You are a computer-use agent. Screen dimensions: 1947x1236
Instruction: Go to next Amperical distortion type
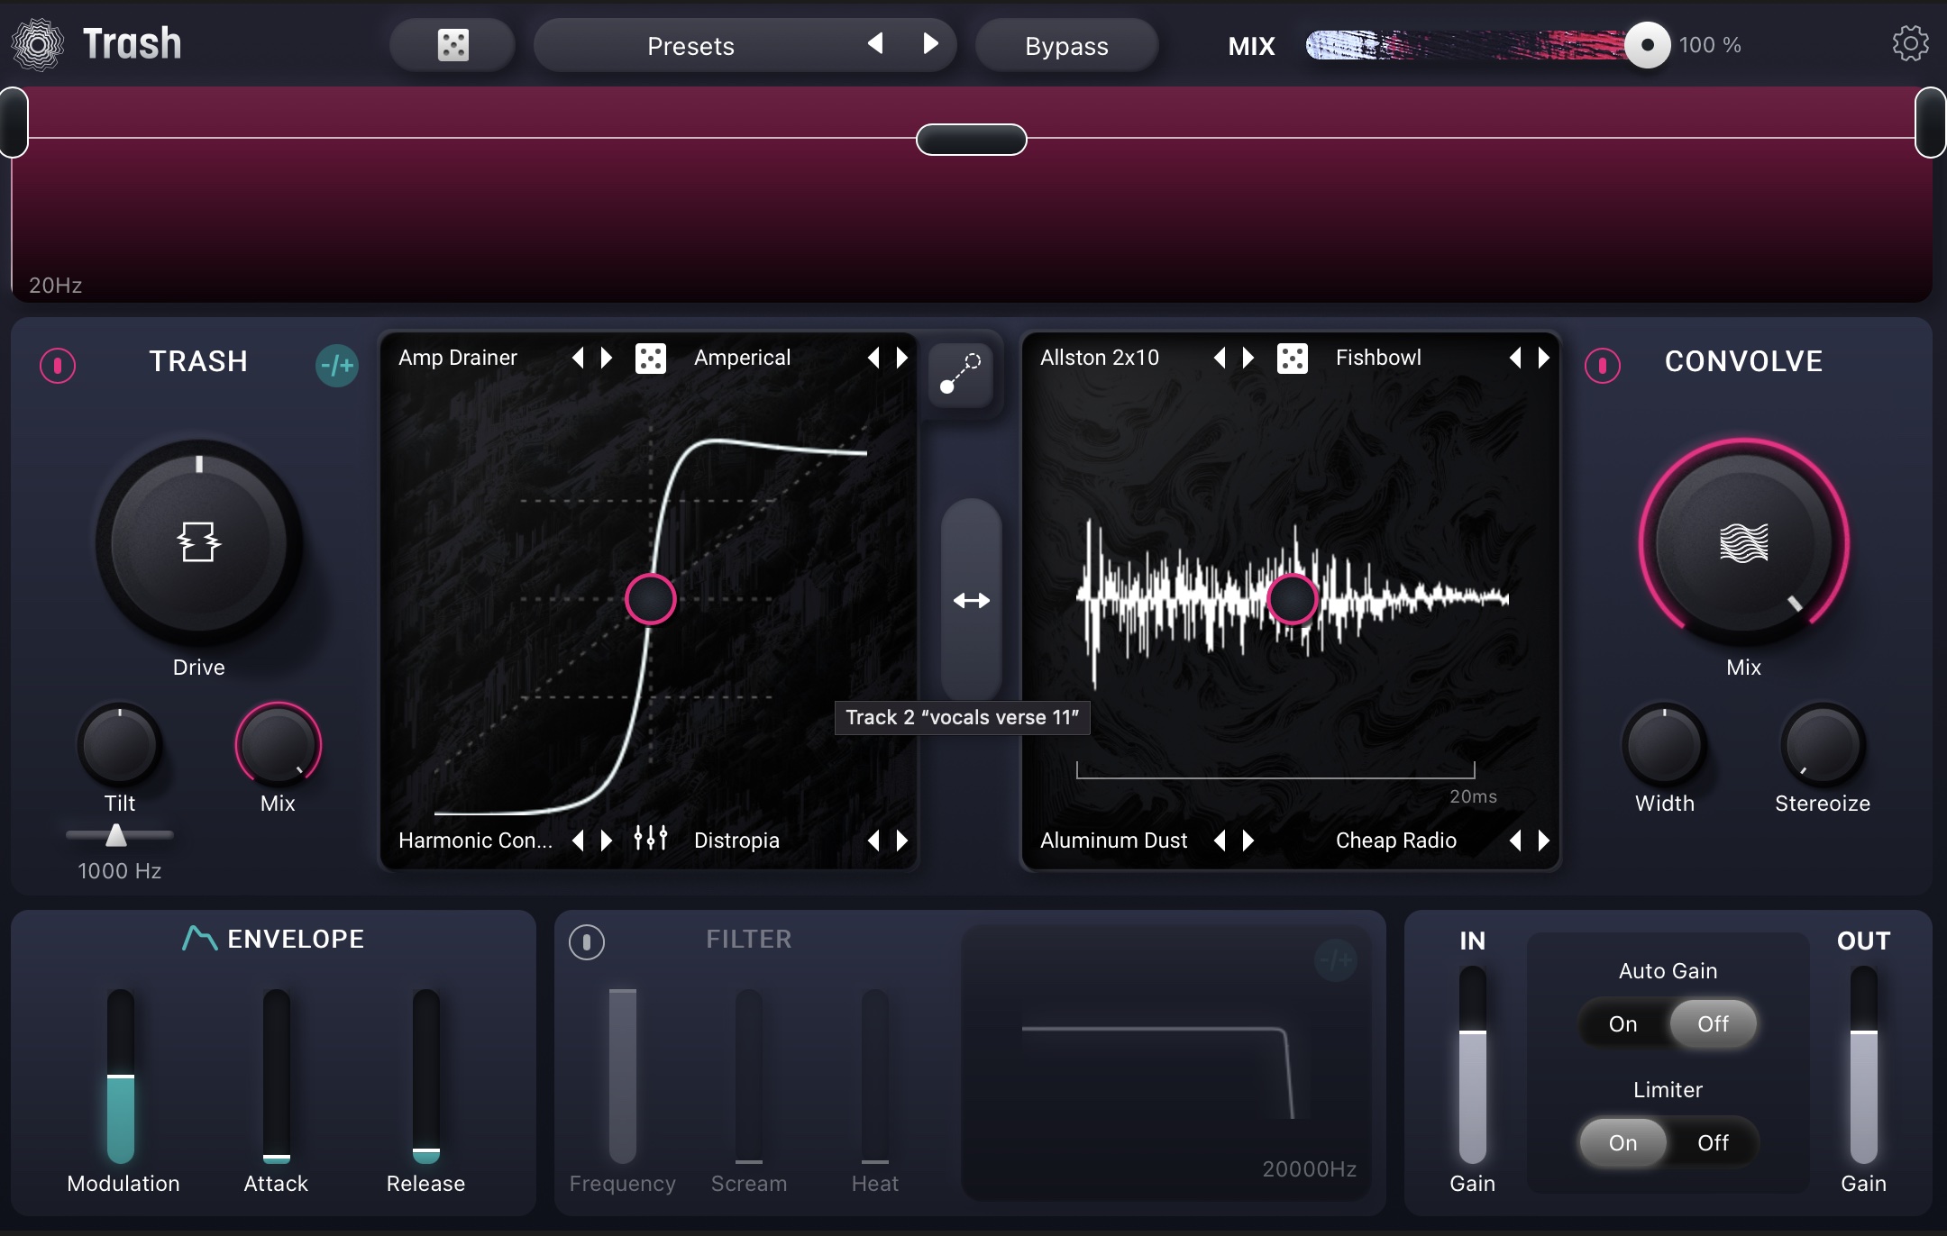(x=902, y=358)
